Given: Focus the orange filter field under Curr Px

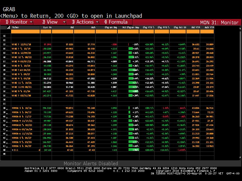Looking at the screenshot, I should pyautogui.click(x=46, y=31).
